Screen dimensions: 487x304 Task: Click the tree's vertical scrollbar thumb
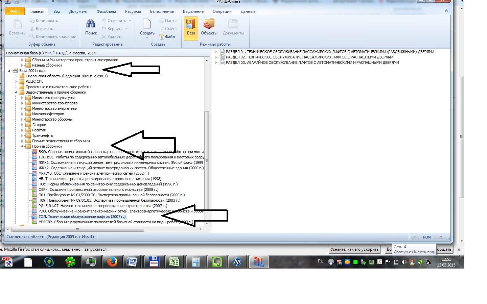(207, 161)
